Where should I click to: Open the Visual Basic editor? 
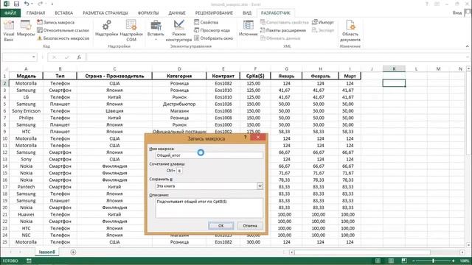click(8, 31)
